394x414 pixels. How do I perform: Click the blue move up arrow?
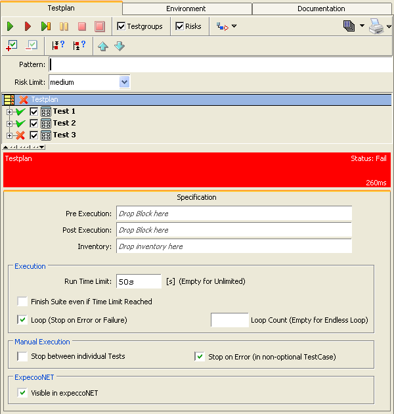coord(103,46)
